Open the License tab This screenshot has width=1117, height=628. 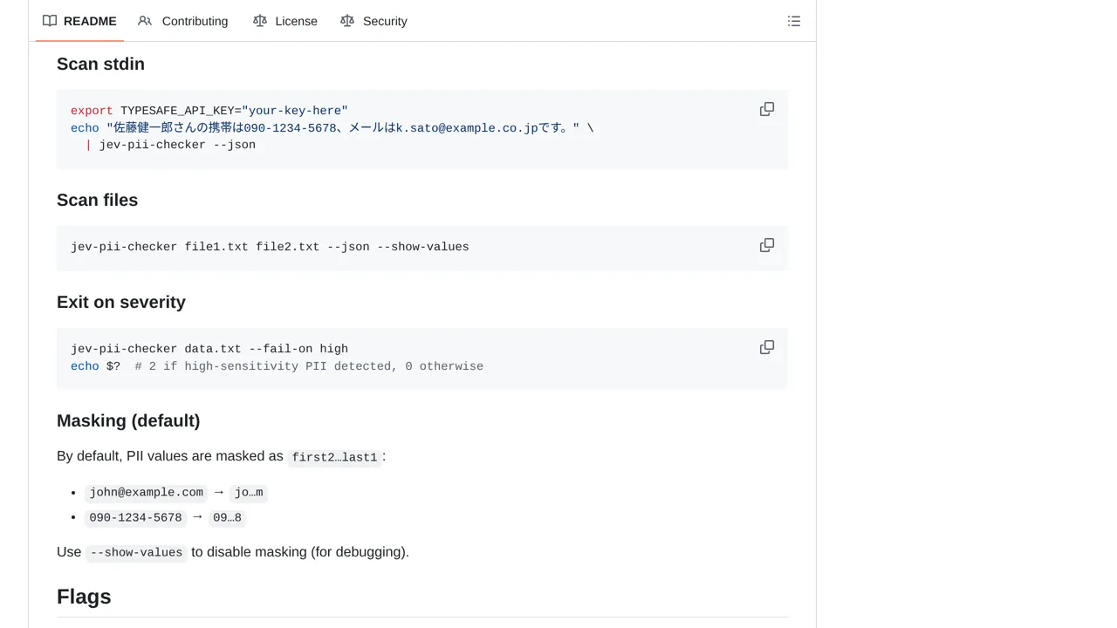tap(285, 21)
